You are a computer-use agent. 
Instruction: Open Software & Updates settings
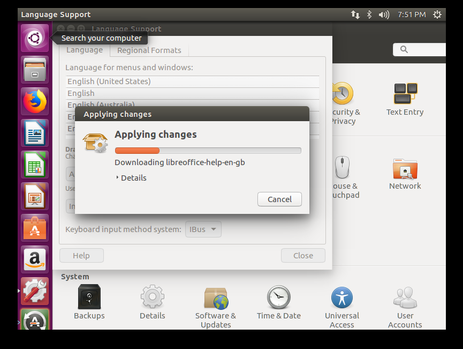216,308
